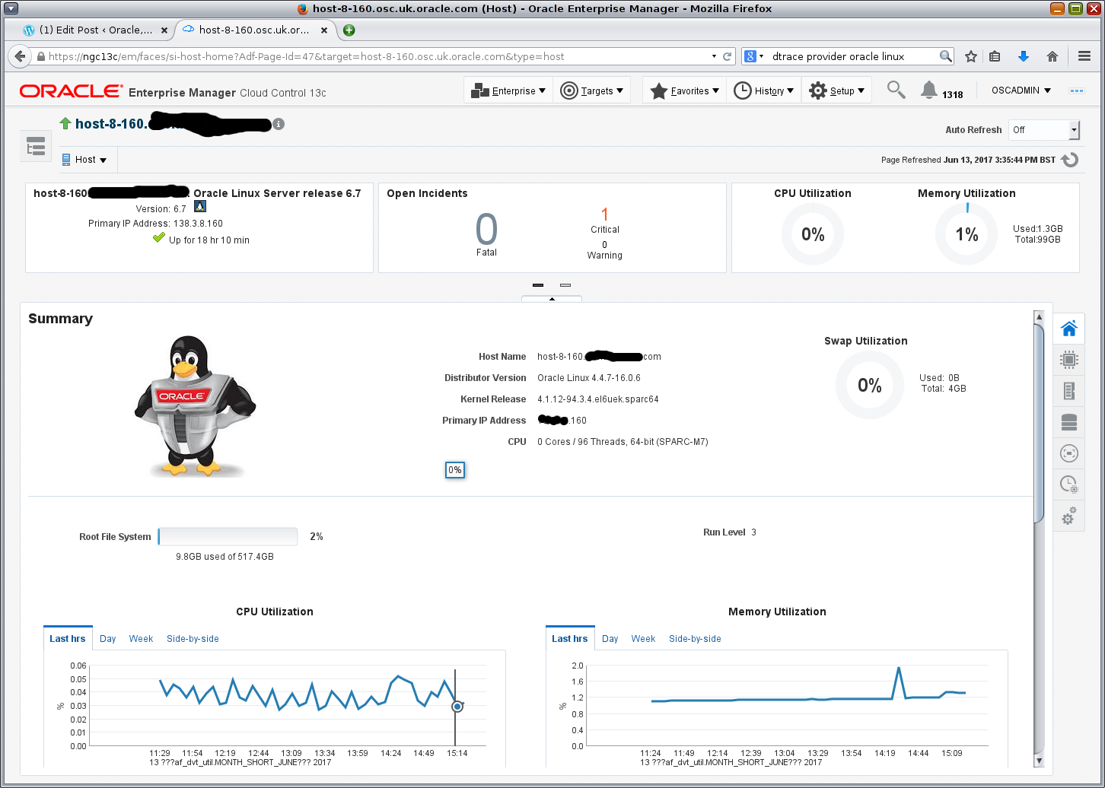Select the storage disk icon in right sidebar
The image size is (1105, 788).
tap(1068, 422)
